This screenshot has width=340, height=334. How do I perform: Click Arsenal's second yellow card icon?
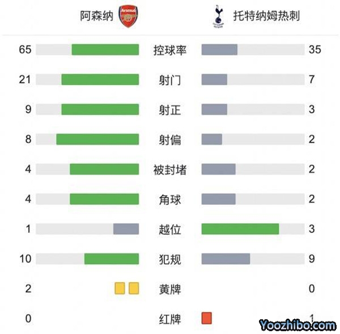134,289
